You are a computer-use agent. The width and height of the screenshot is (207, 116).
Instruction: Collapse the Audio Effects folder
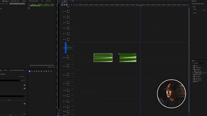coord(193,69)
